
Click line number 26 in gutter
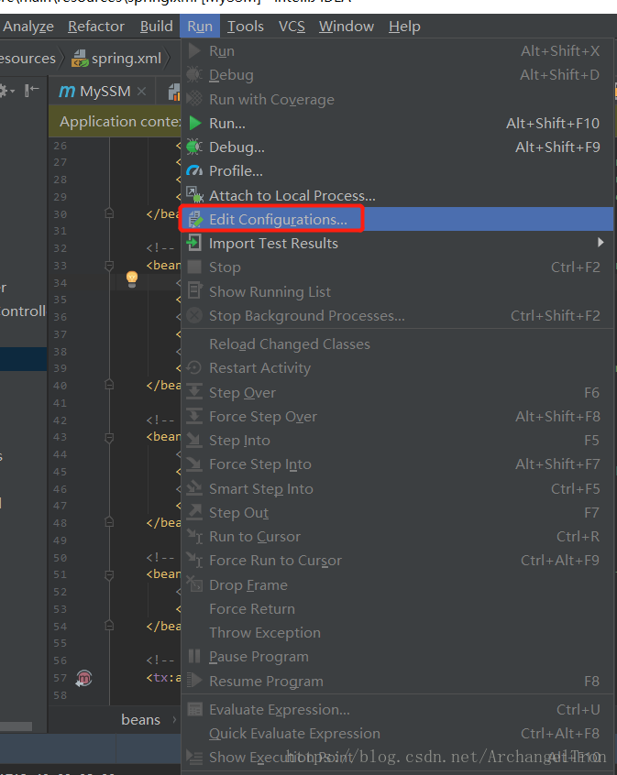[60, 146]
